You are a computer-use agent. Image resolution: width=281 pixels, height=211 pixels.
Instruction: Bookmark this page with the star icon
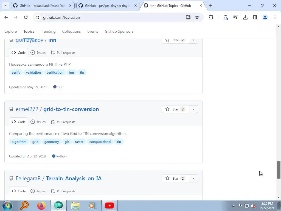tap(197, 17)
